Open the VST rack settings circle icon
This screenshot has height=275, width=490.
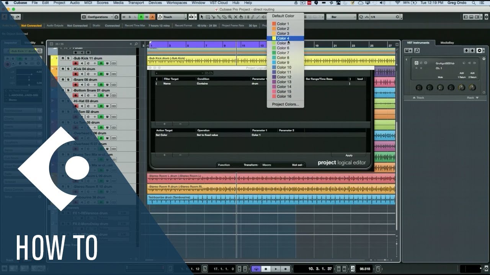click(x=479, y=50)
